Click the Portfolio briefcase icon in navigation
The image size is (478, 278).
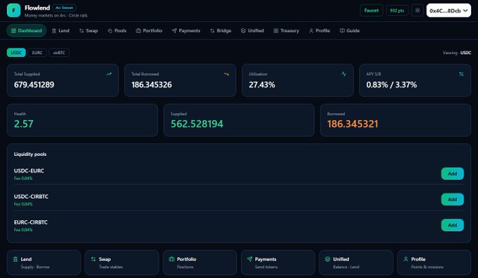(x=138, y=30)
